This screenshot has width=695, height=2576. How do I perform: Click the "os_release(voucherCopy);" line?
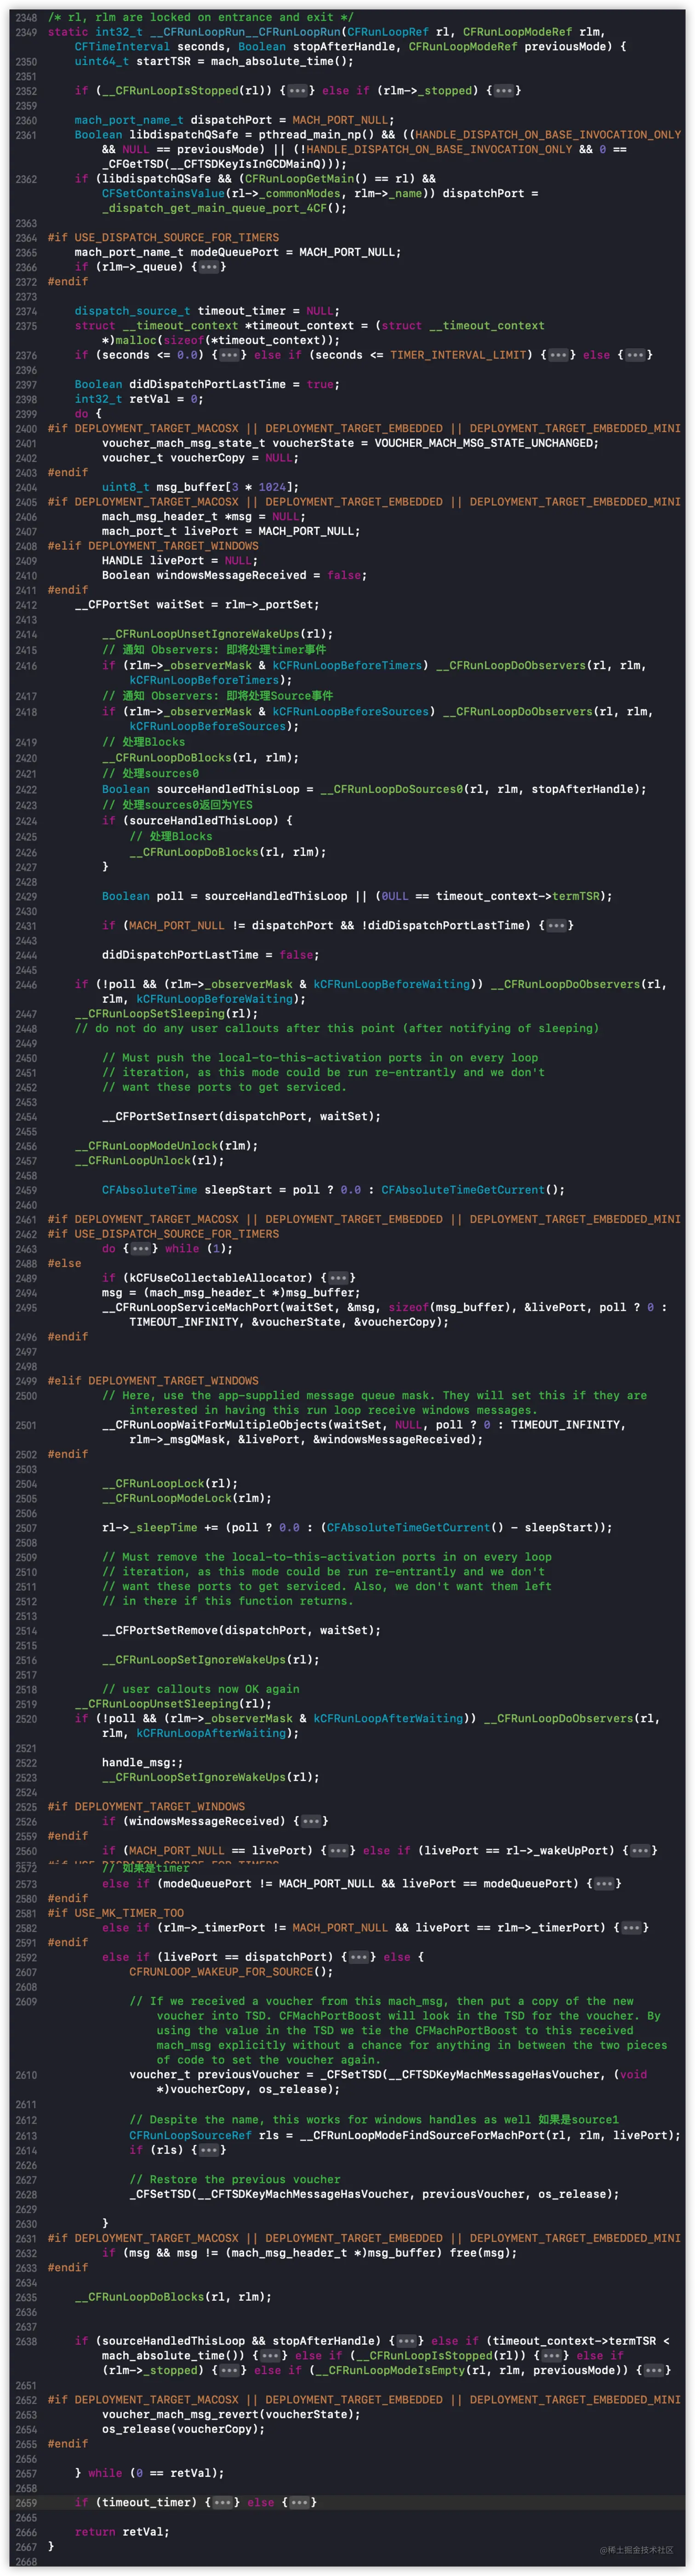click(x=183, y=2429)
